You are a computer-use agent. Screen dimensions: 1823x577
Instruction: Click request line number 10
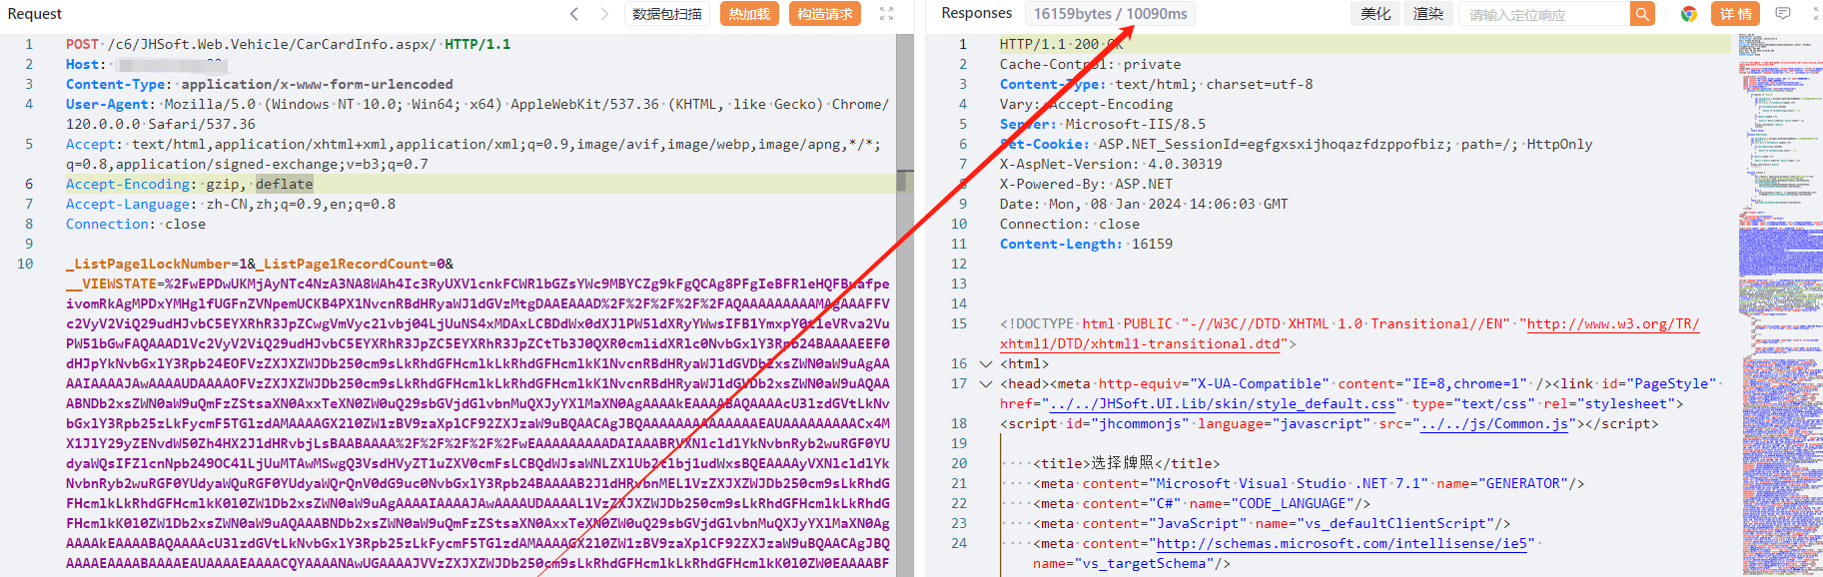point(25,265)
